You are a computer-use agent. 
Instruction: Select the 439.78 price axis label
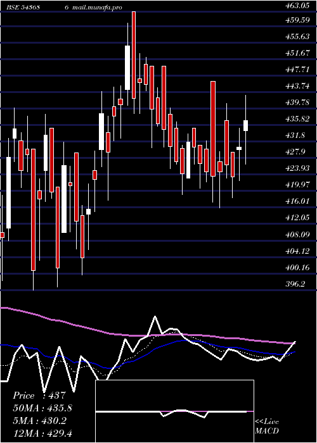click(x=297, y=103)
